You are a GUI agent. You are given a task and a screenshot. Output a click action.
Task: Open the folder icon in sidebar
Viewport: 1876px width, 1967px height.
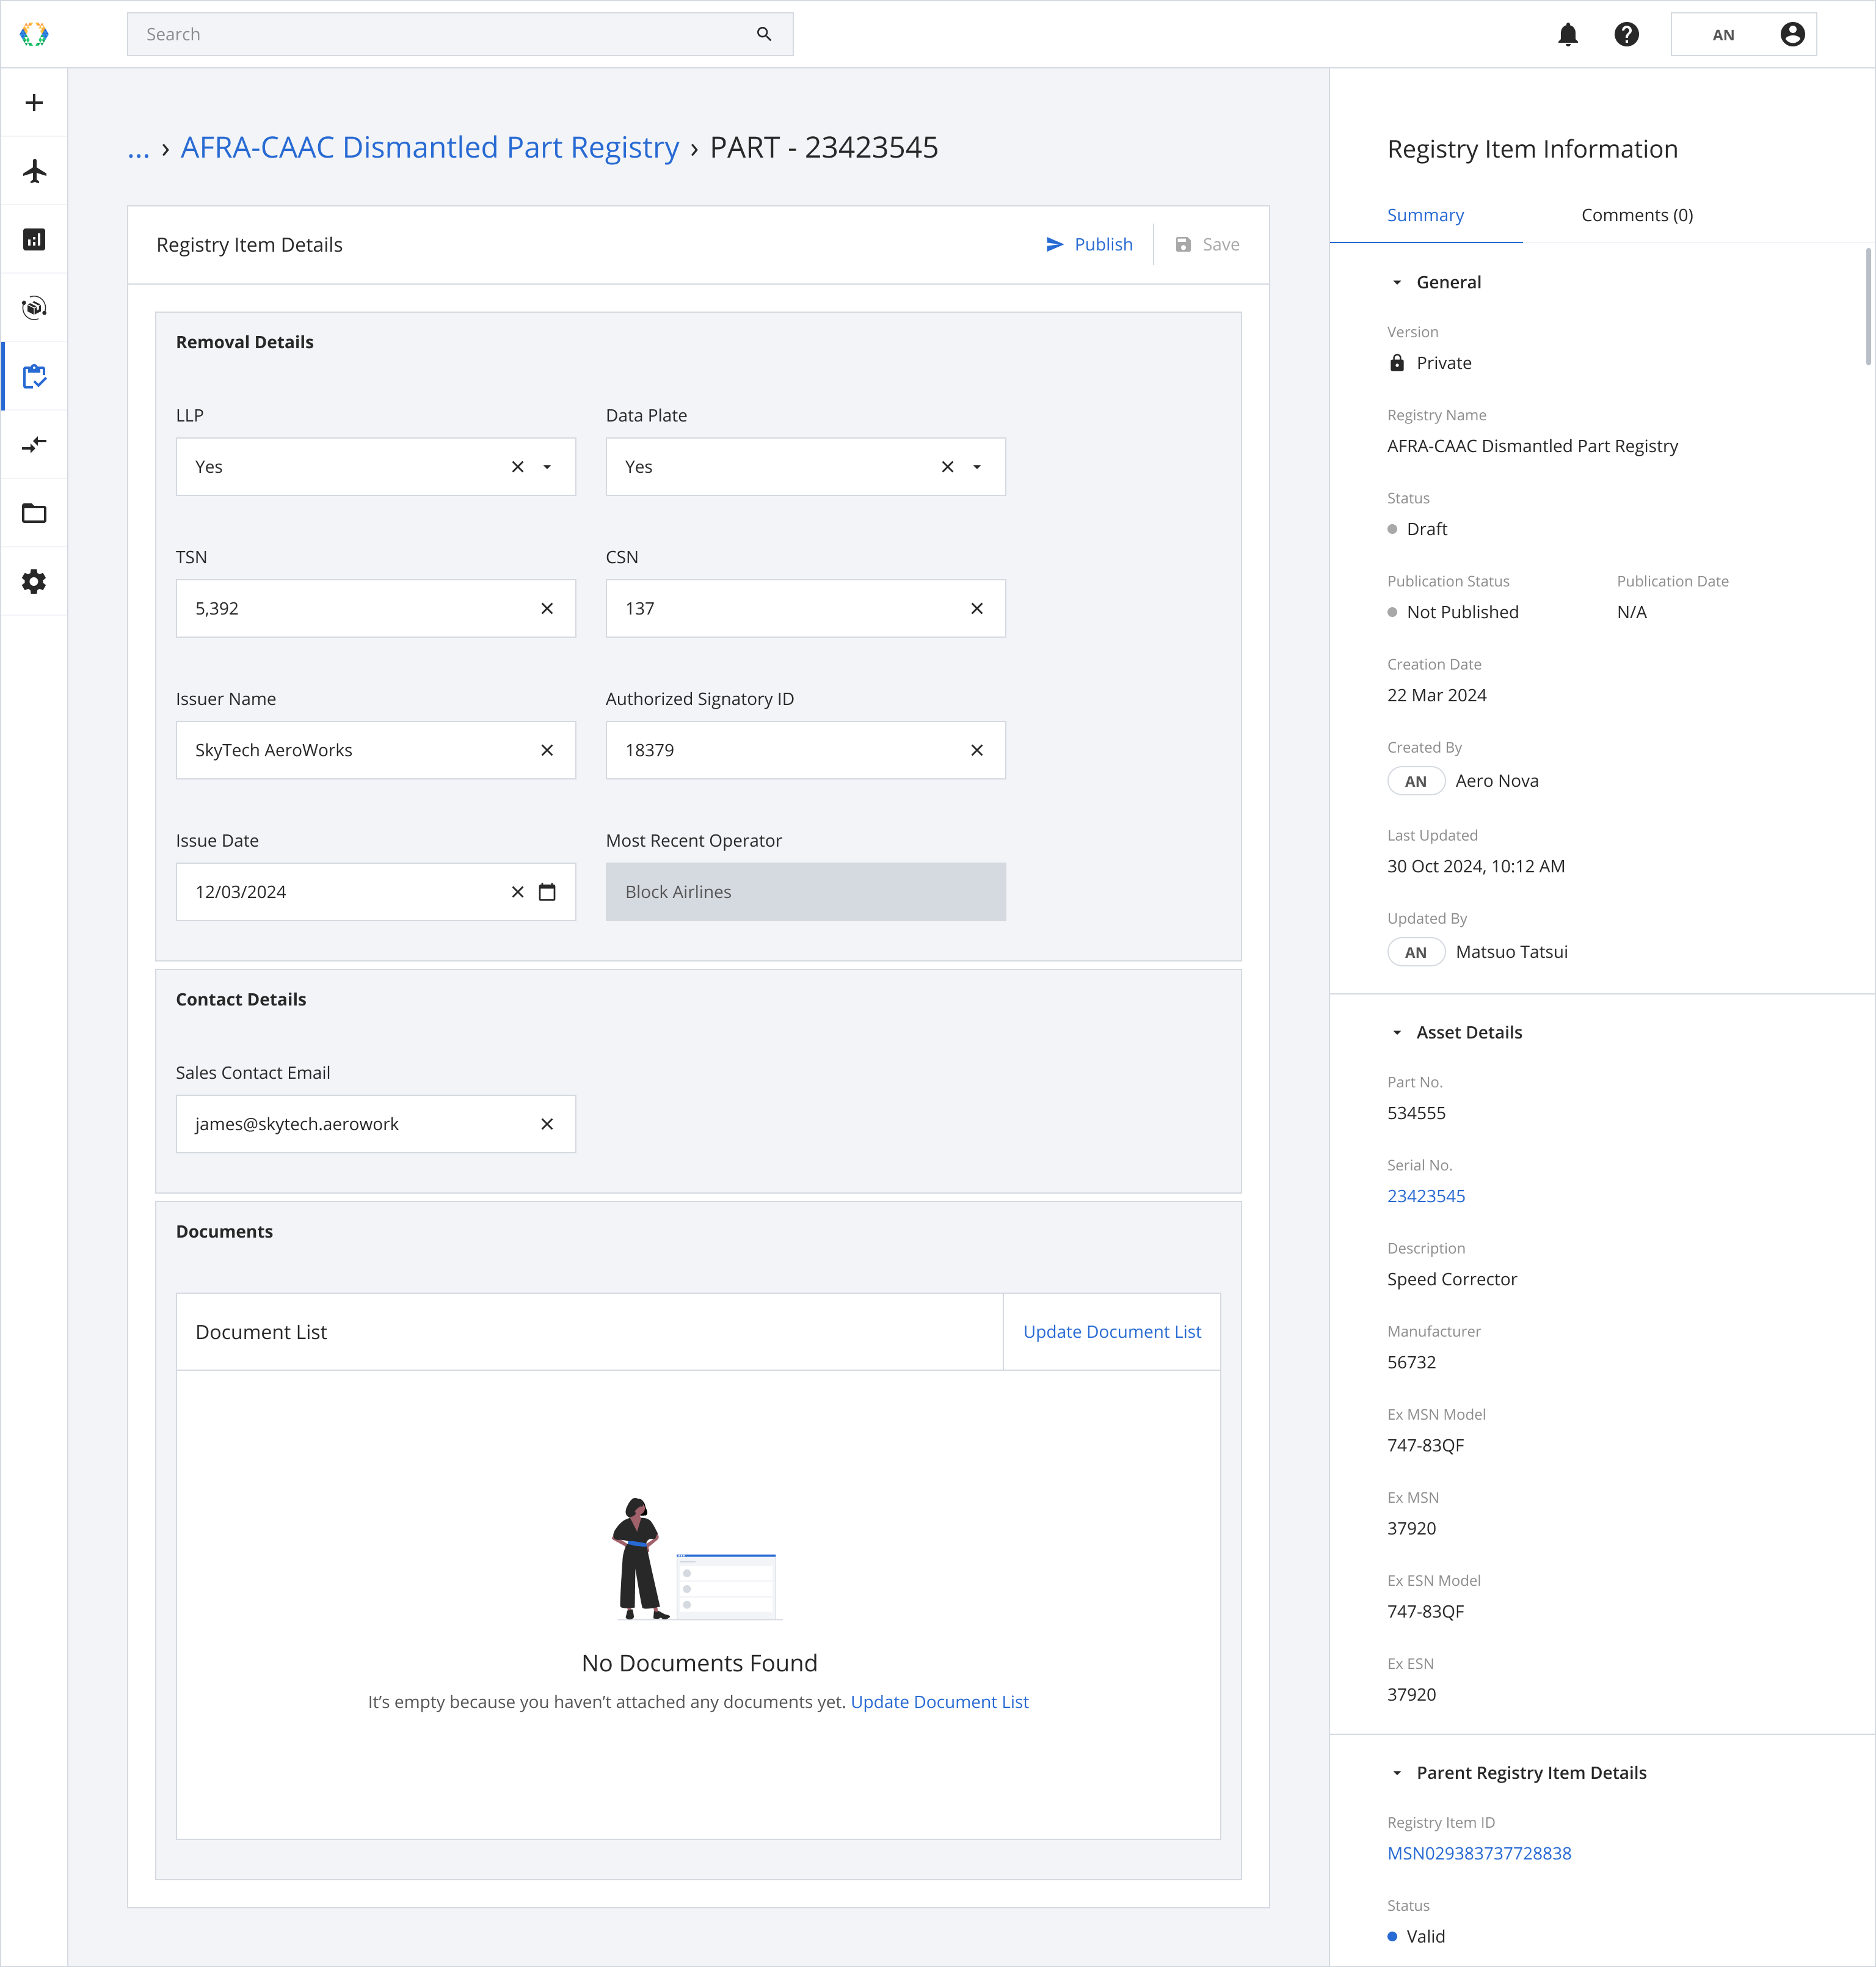pos(34,513)
